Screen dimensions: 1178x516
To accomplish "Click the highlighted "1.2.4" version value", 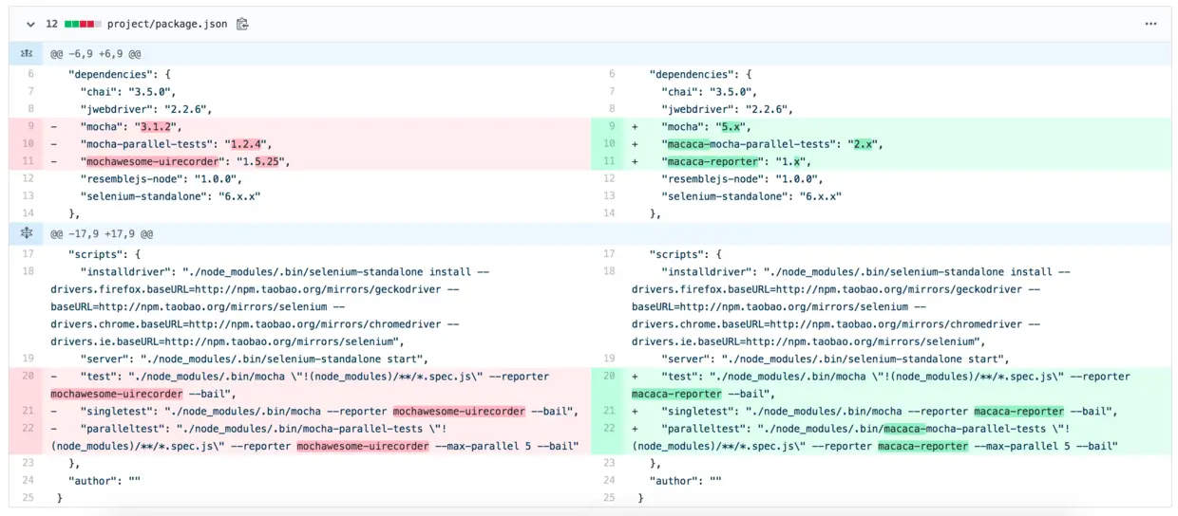I will click(x=248, y=144).
